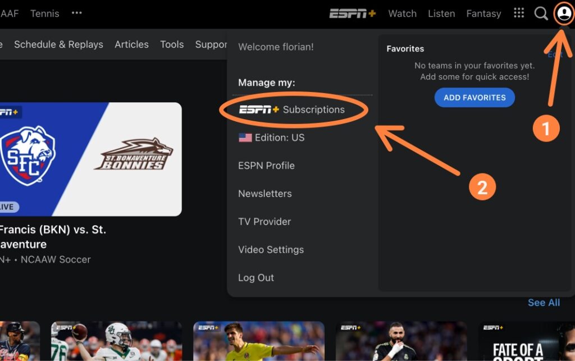Open the football quarterback video thumbnail
The height and width of the screenshot is (361, 575).
point(116,341)
